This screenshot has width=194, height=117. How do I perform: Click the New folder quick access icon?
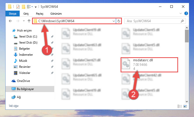point(23,7)
